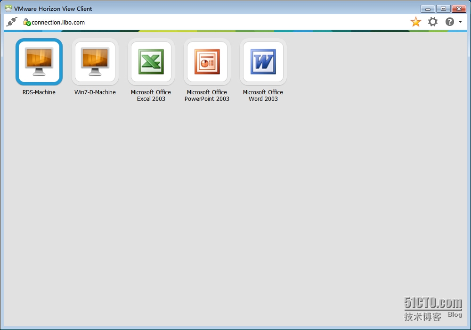Open the Microsoft Office PowerPoint 2003 icon
The width and height of the screenshot is (471, 330).
click(207, 62)
